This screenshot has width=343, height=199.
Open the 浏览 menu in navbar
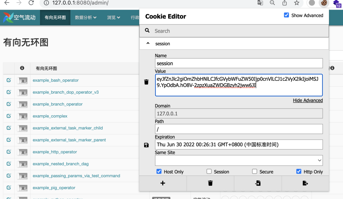click(113, 17)
